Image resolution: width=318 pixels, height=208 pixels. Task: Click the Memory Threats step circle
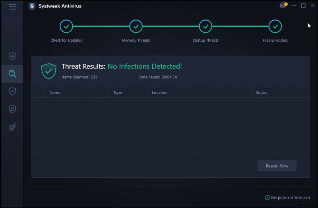click(x=136, y=27)
